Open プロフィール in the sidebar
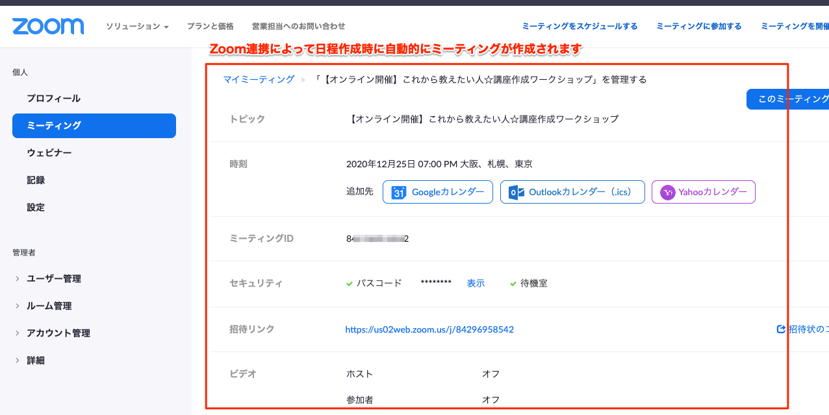This screenshot has width=829, height=415. (53, 99)
